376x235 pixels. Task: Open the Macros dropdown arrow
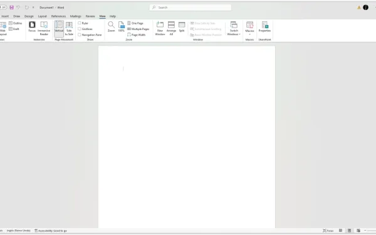(x=249, y=34)
